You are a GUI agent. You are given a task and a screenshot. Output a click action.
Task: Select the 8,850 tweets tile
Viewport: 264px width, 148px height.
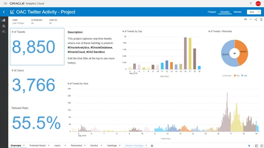pyautogui.click(x=37, y=46)
